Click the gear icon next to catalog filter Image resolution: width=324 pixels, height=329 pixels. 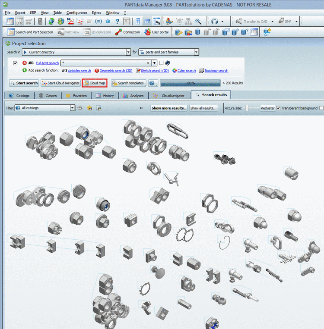(80, 108)
